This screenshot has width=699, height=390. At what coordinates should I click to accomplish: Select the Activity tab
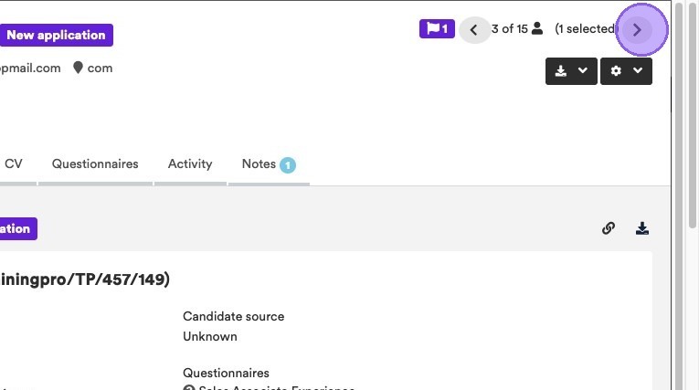190,164
